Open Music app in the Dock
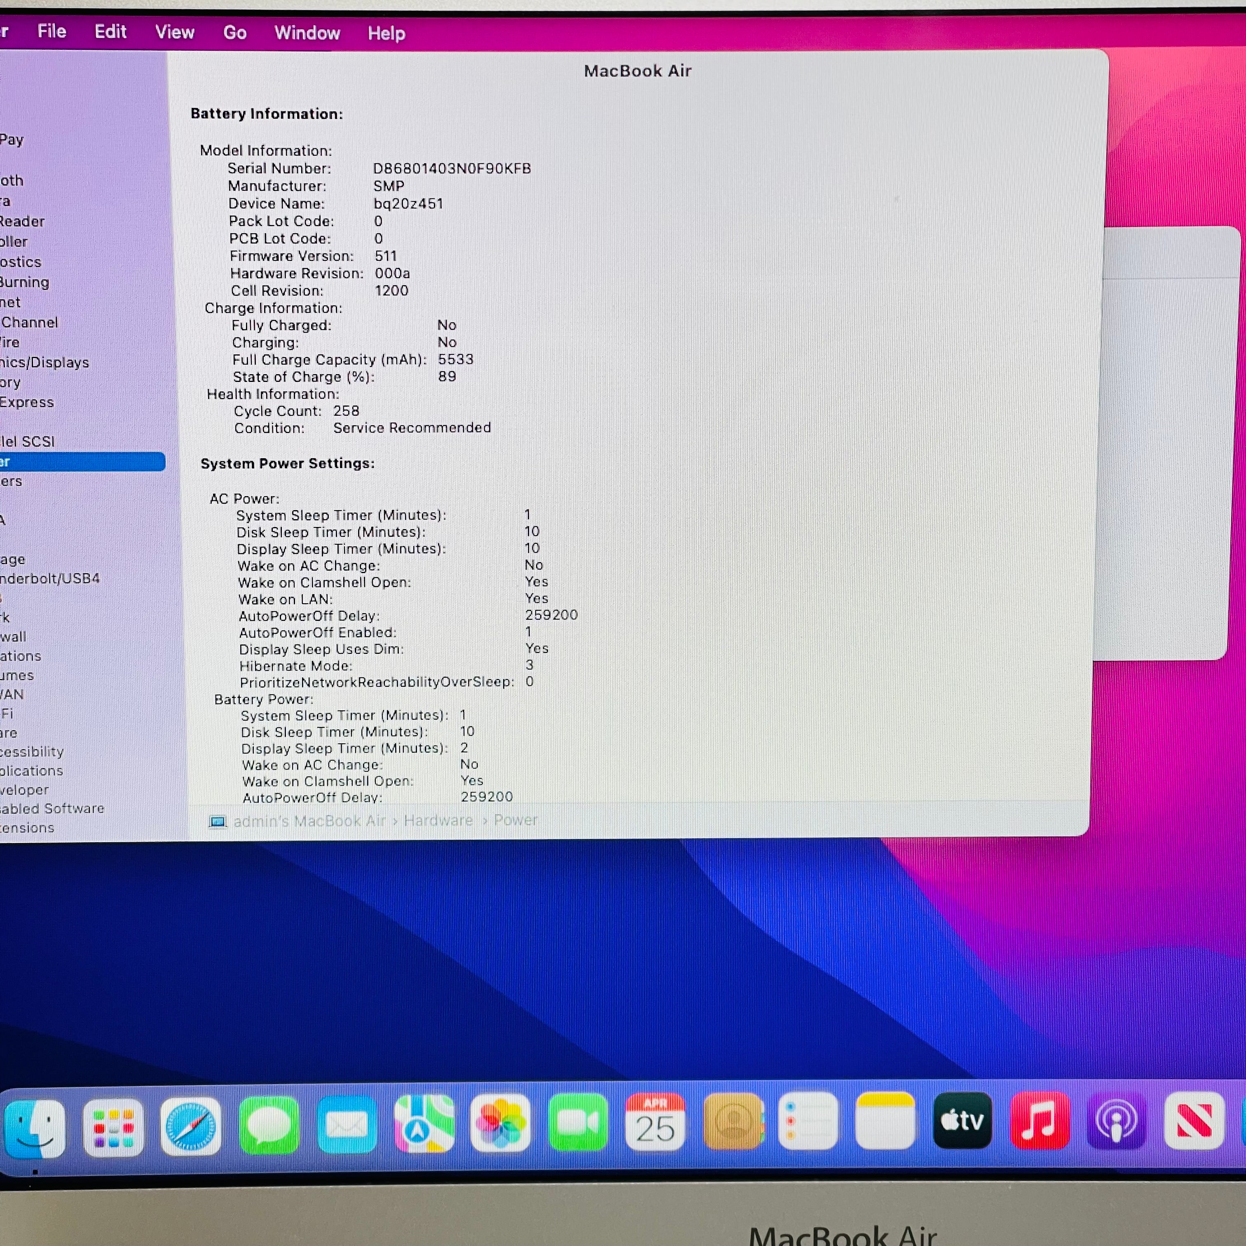This screenshot has height=1246, width=1246. pos(1040,1121)
